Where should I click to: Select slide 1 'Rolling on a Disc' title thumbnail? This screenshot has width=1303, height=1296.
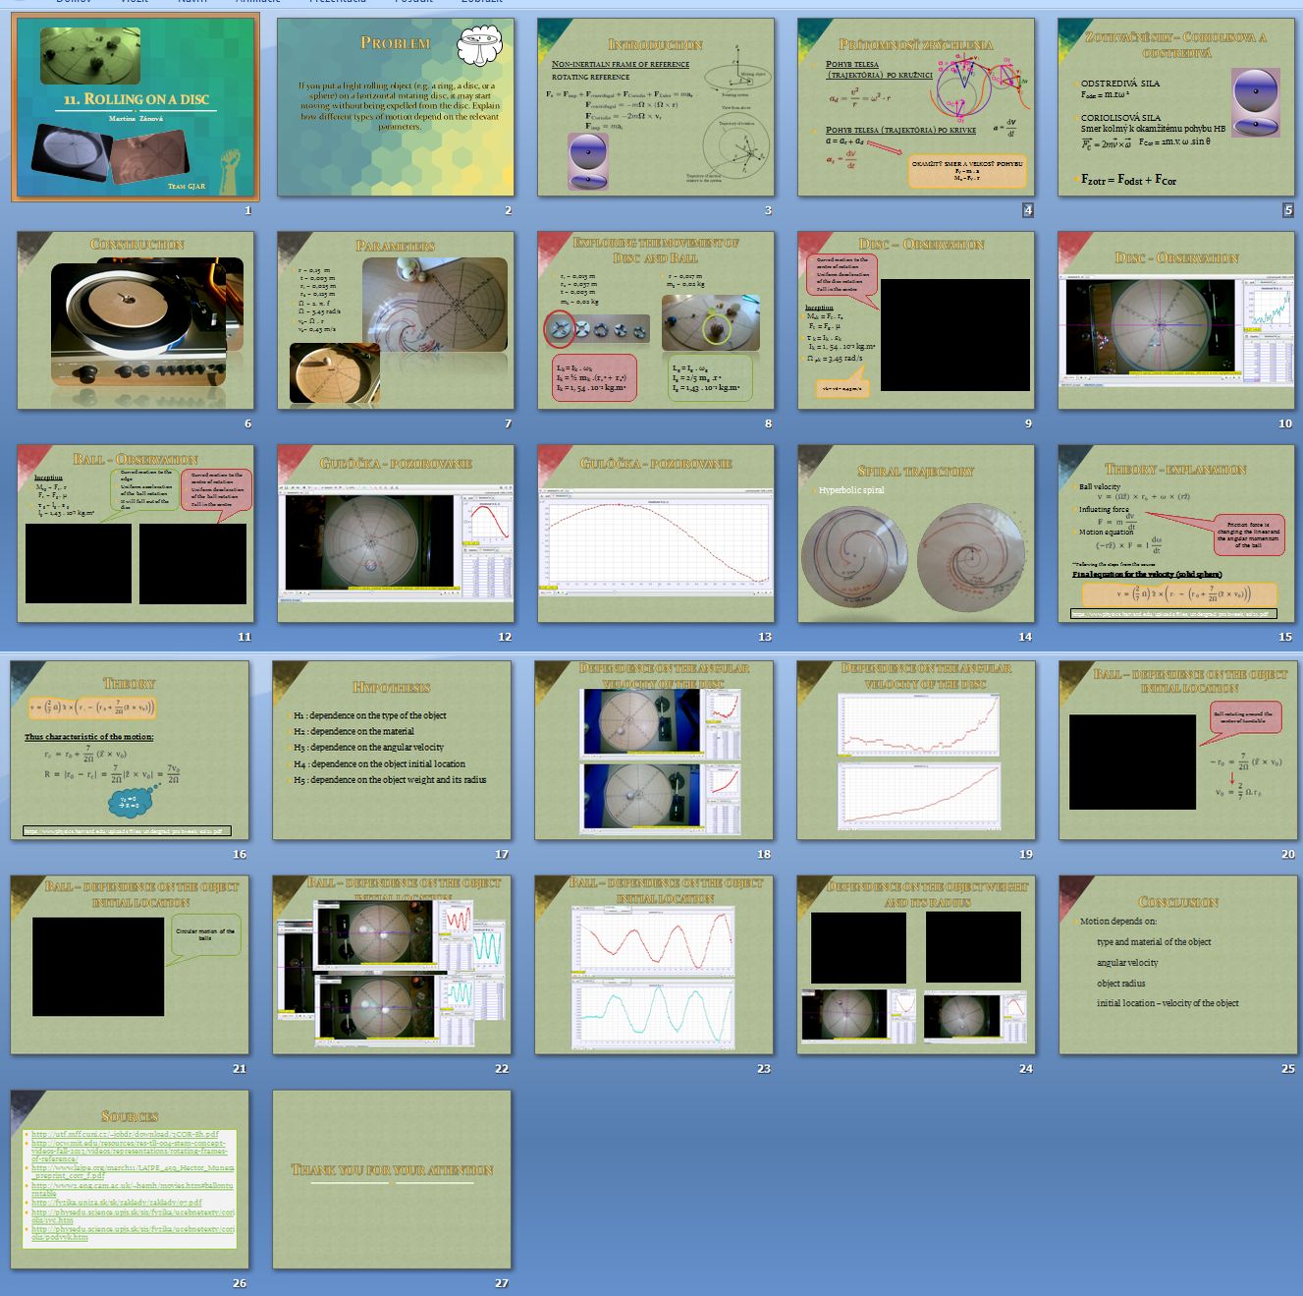click(x=136, y=107)
